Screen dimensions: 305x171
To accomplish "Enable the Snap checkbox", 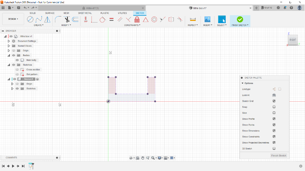I will point(274,107).
